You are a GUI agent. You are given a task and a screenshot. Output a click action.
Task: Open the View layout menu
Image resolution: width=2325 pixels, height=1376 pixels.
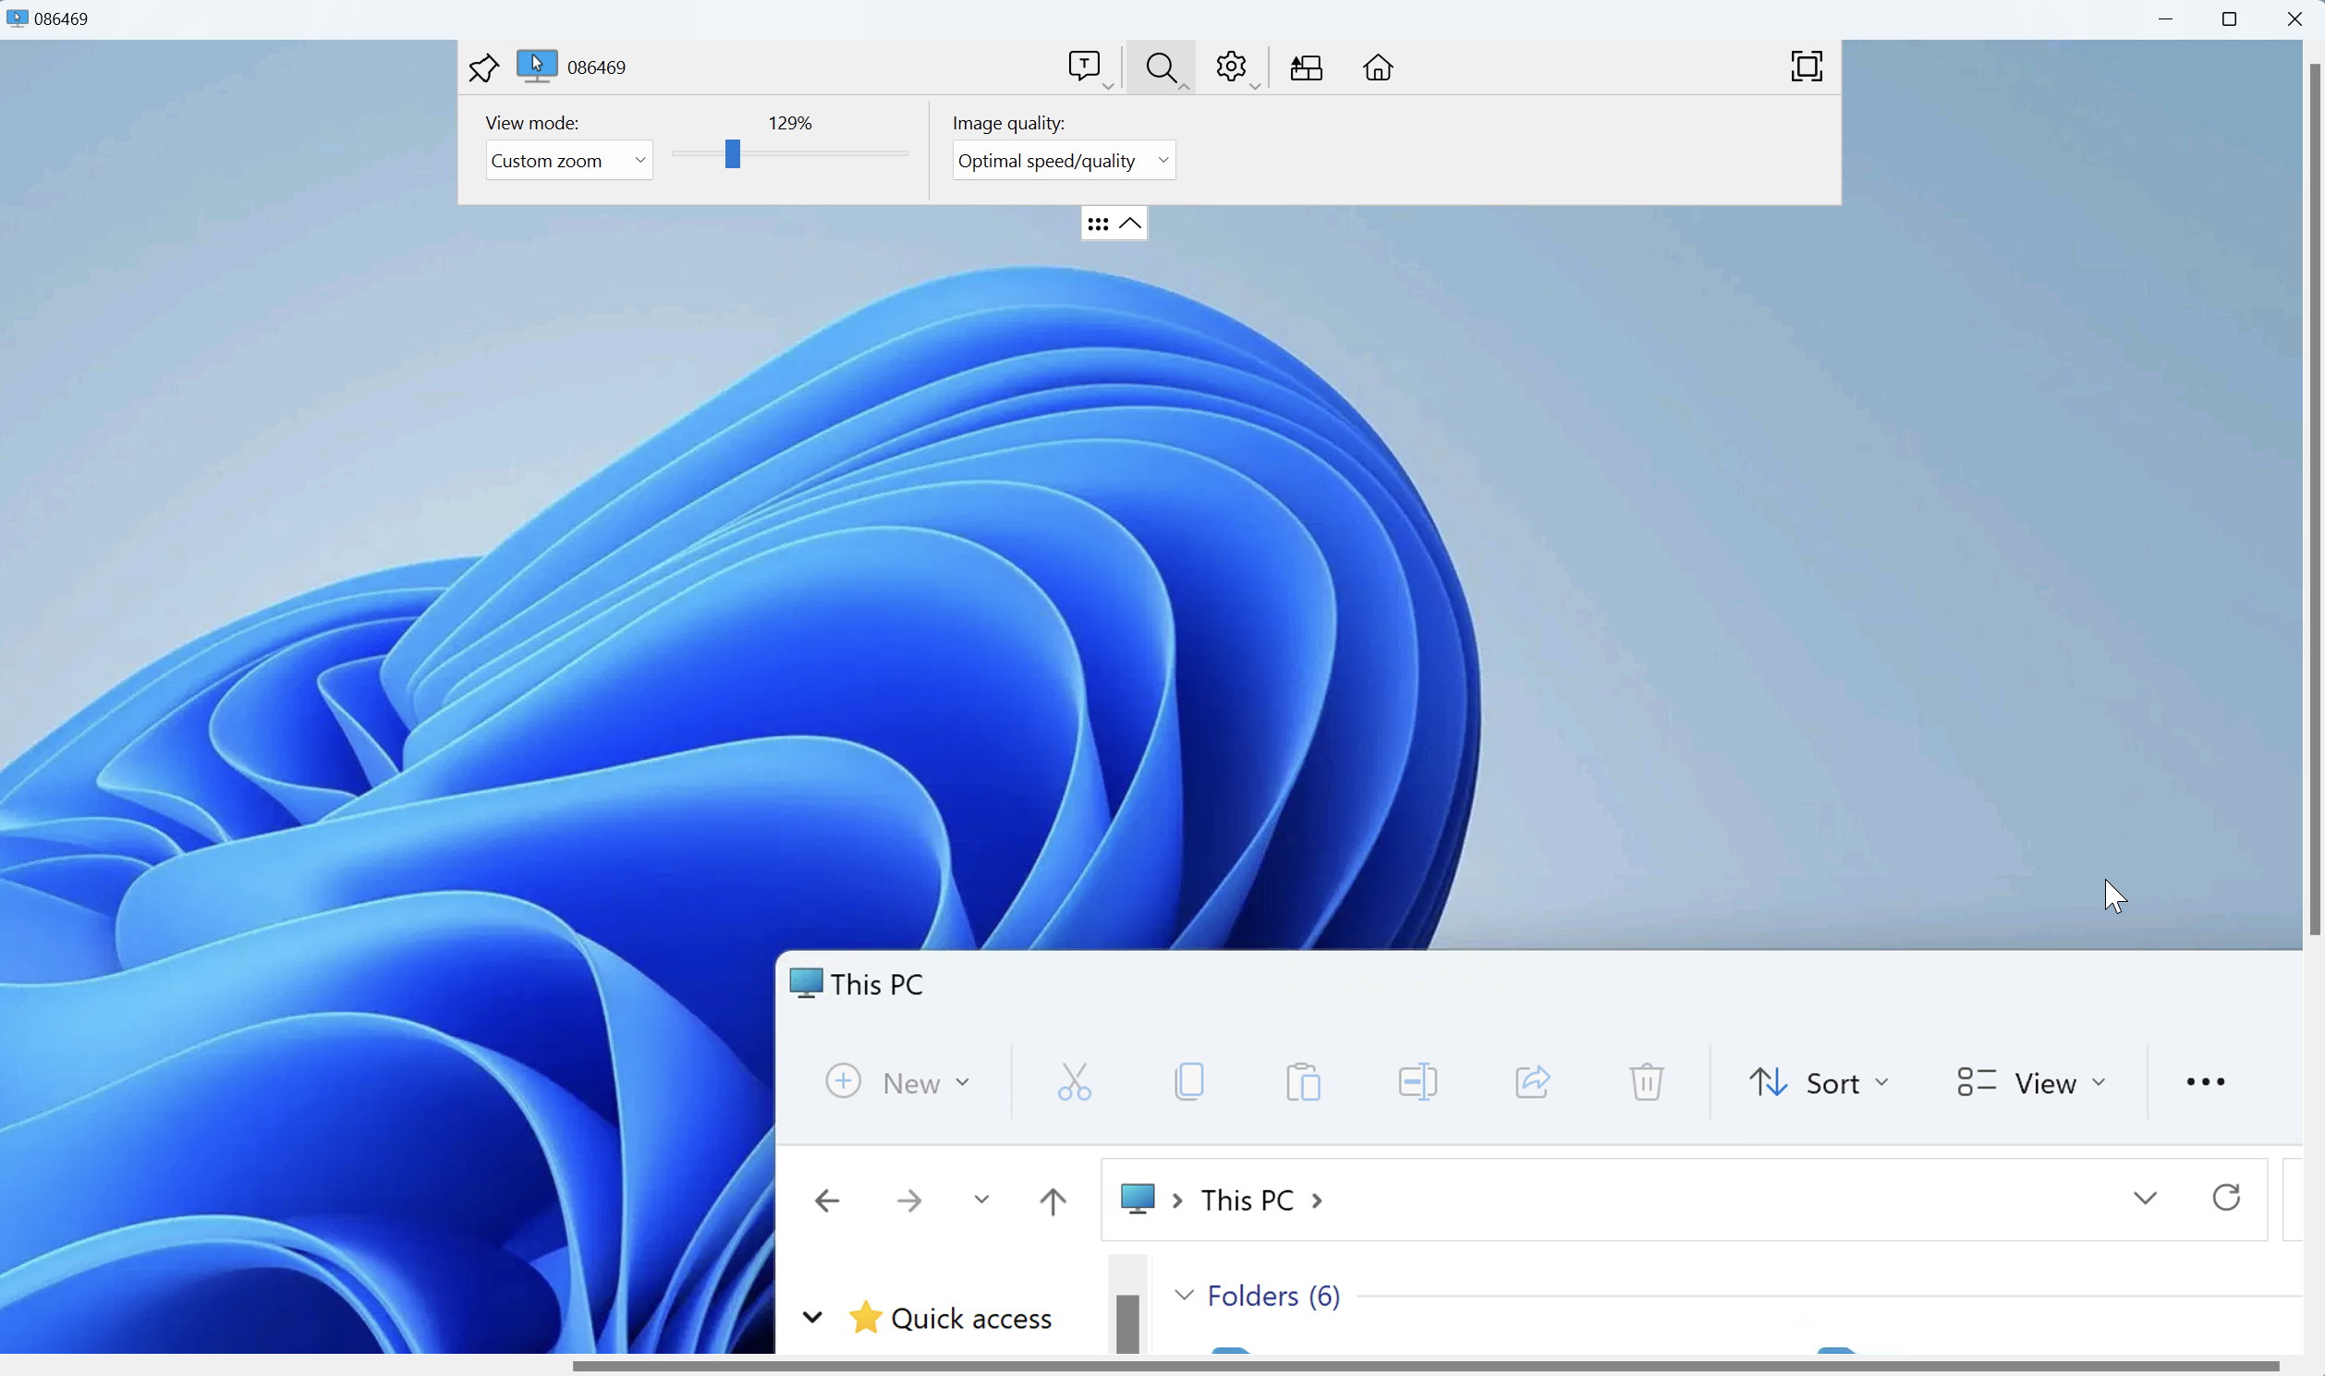point(2031,1083)
